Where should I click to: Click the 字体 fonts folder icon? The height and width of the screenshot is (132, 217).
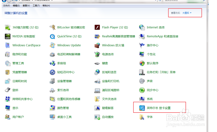coord(142,117)
